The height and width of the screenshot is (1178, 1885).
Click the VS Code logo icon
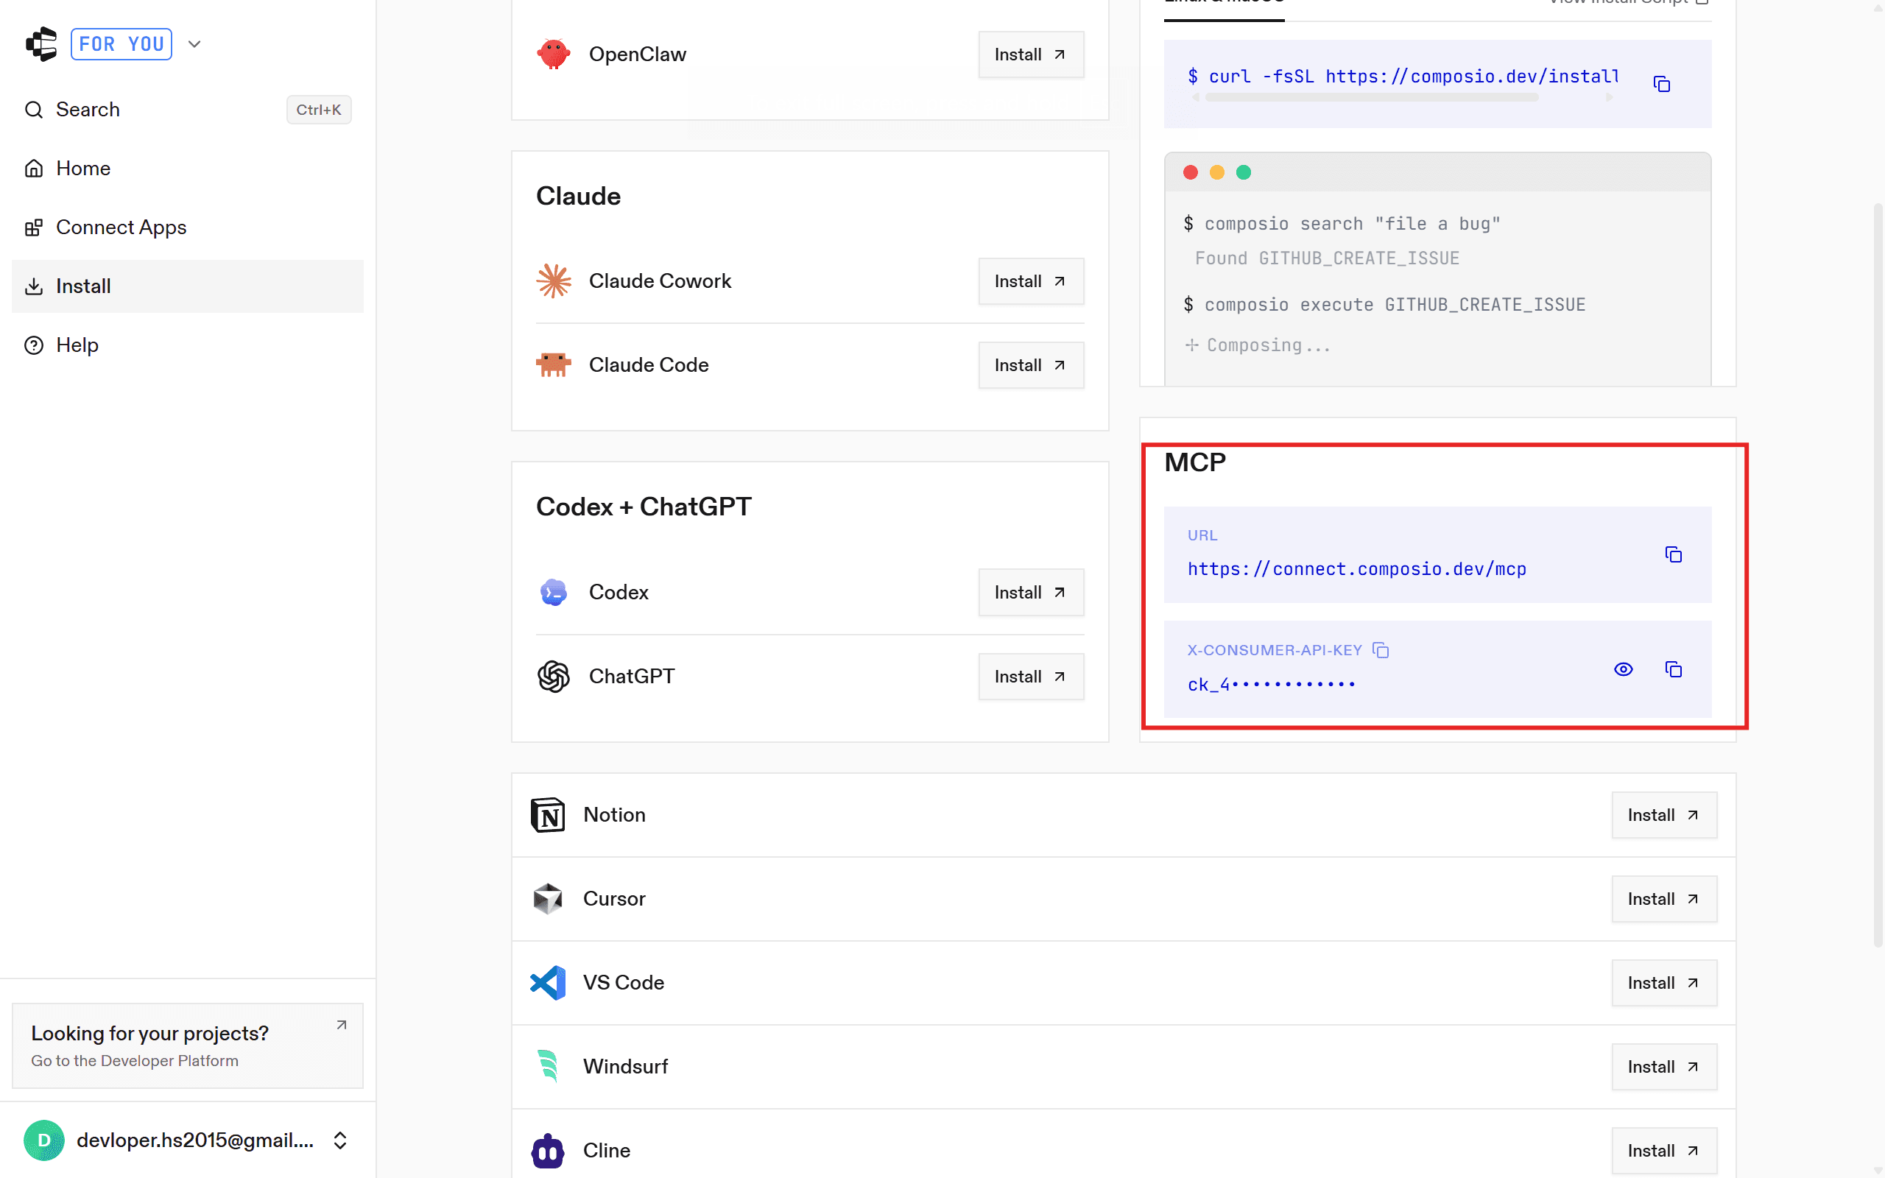548,982
